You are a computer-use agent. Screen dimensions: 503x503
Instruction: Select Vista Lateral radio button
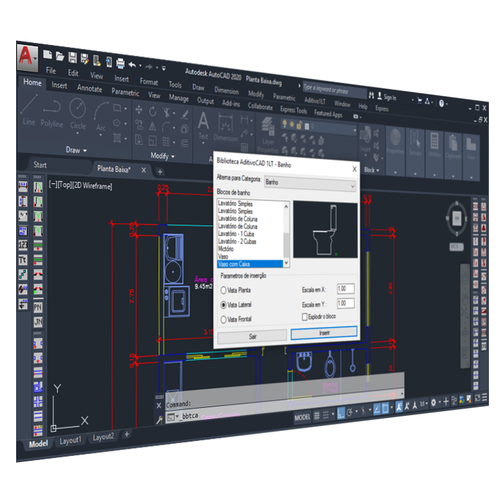coord(223,304)
